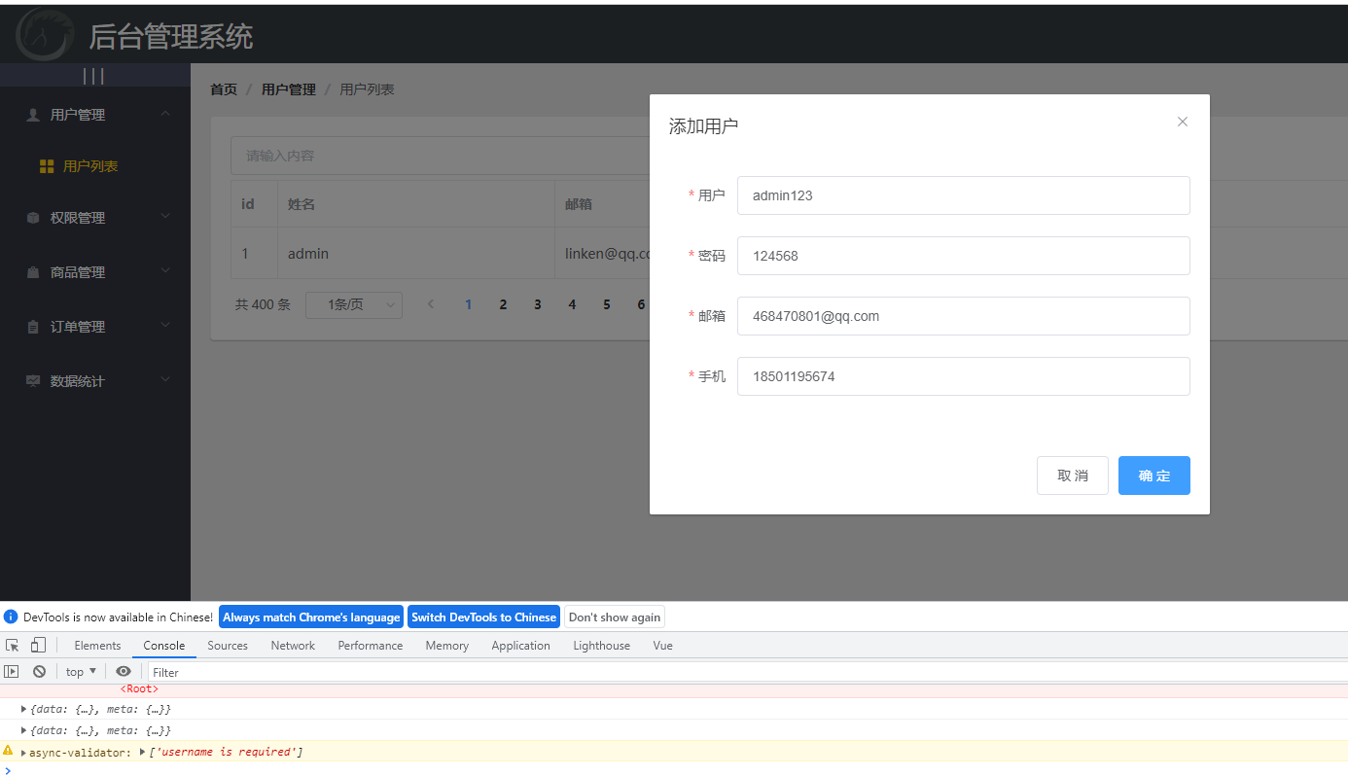The height and width of the screenshot is (776, 1348).
Task: Activate DevTools inspect element icon
Action: [x=13, y=646]
